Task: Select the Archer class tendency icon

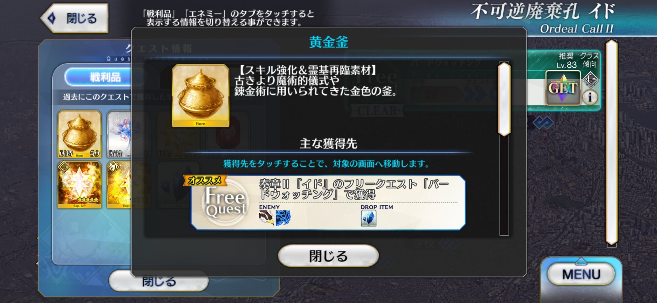Action: tap(590, 80)
